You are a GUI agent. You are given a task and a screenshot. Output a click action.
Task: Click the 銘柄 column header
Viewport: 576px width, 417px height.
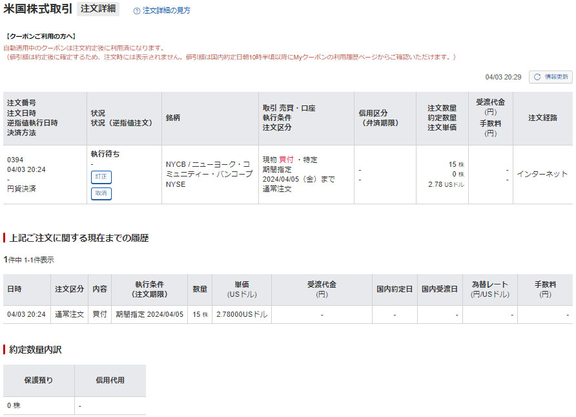pyautogui.click(x=173, y=118)
